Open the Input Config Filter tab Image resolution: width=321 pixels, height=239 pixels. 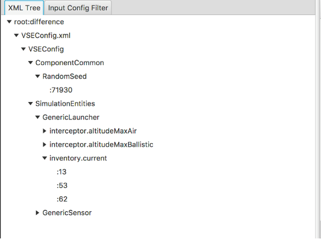pos(78,8)
